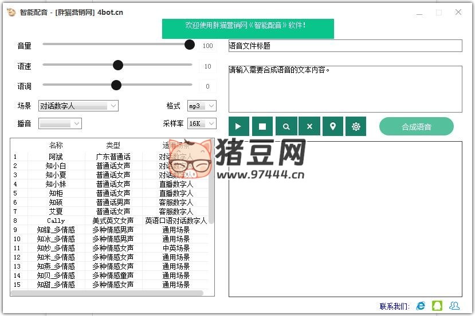Select voice row 知小夏
The height and width of the screenshot is (316, 475).
click(109, 175)
